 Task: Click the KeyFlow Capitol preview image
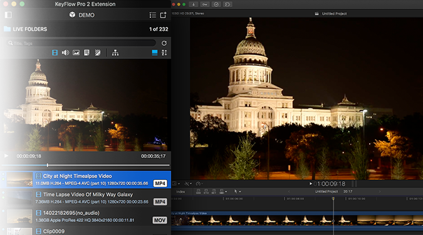tap(85, 105)
